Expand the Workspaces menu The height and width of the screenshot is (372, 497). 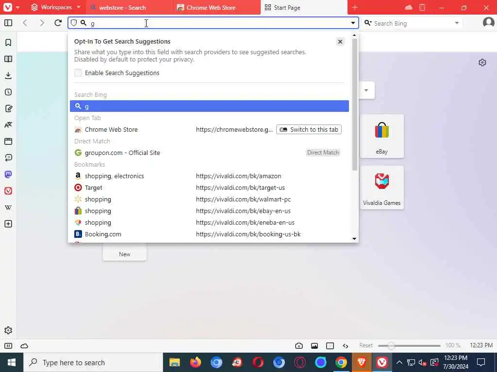point(56,7)
